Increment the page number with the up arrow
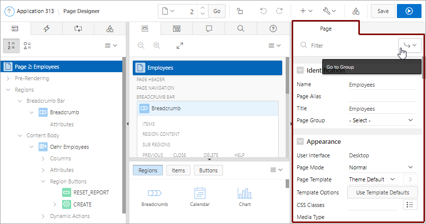This screenshot has height=224, width=426. pos(202,8)
